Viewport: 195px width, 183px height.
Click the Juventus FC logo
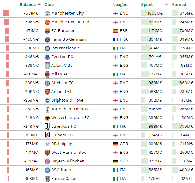[47, 126]
